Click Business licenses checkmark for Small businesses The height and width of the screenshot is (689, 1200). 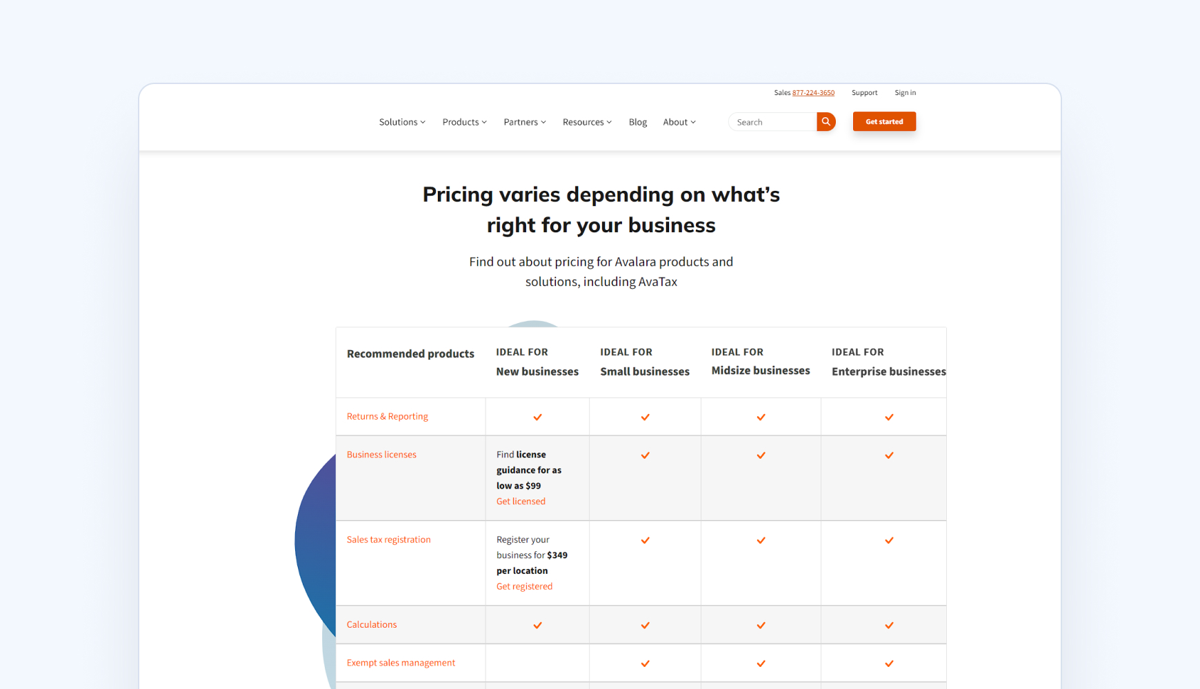pos(645,455)
